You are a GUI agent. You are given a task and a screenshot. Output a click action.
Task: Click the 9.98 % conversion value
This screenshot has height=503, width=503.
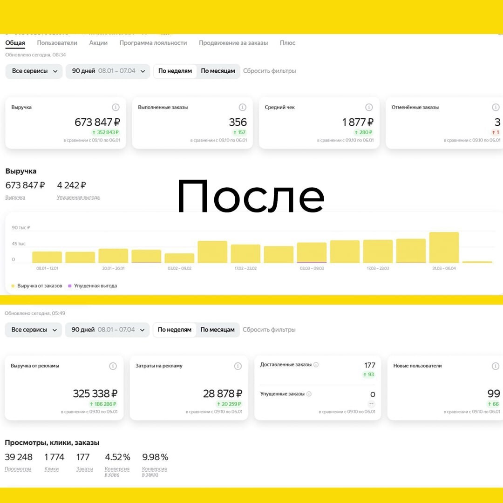point(155,457)
